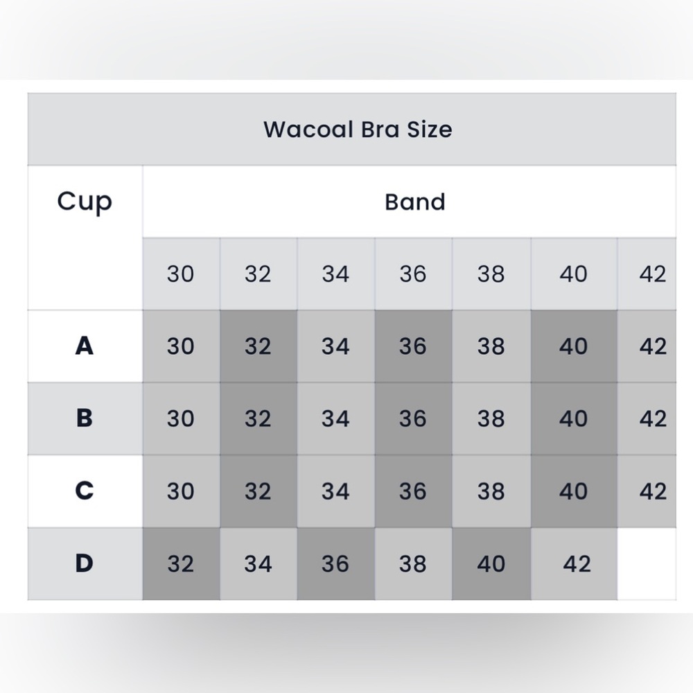Click the empty cell in row D
Image resolution: width=693 pixels, height=693 pixels.
(x=647, y=563)
